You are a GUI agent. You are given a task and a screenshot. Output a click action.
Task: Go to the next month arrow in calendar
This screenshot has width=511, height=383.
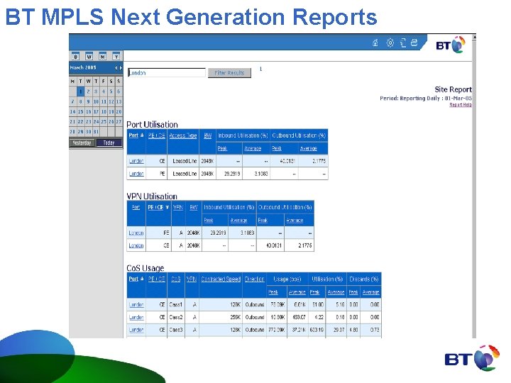[121, 68]
